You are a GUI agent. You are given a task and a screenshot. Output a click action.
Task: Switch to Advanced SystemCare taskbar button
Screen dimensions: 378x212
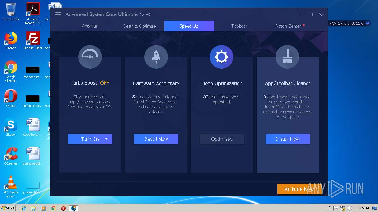[x=74, y=208]
